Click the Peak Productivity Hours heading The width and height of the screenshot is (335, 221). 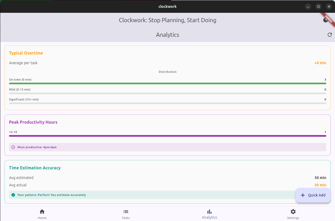coord(33,122)
